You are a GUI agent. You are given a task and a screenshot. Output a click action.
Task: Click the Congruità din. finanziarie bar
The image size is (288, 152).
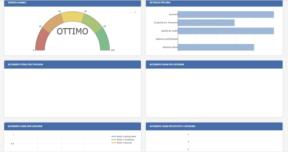(x=206, y=23)
